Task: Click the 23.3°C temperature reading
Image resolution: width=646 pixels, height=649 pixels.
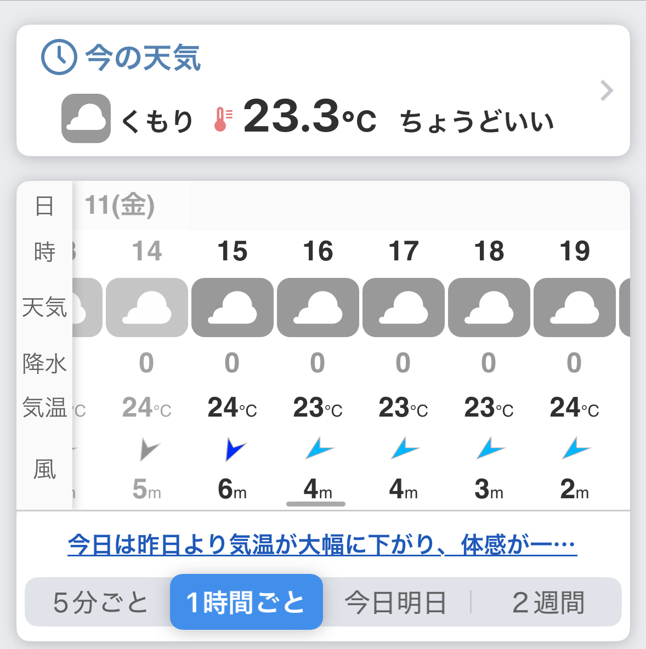Action: pyautogui.click(x=310, y=117)
